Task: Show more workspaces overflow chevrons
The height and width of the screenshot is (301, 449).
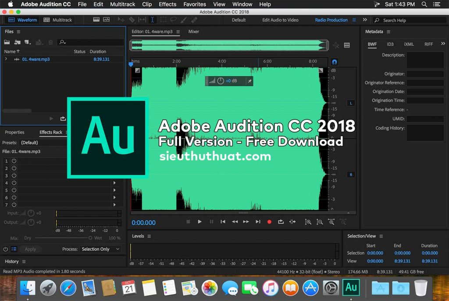Action: pyautogui.click(x=365, y=20)
